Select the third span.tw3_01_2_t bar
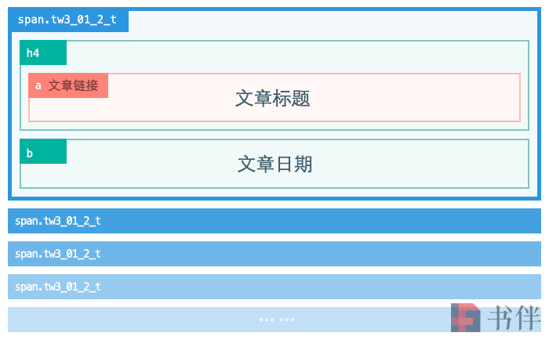This screenshot has height=340, width=549. point(274,254)
